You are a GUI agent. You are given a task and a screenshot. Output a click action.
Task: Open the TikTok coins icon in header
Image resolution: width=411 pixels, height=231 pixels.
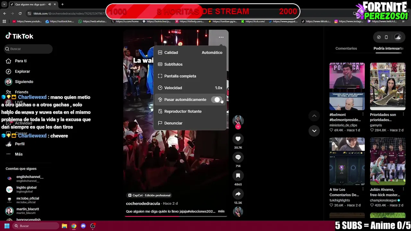coord(379,37)
